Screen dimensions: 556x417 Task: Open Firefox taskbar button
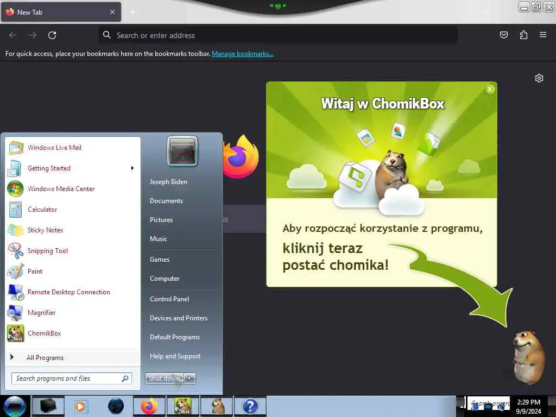point(149,406)
